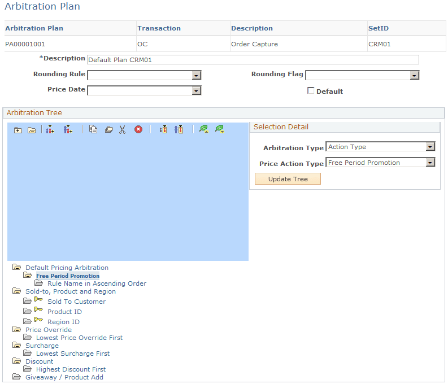
Task: Select the Sold To Customer tree node
Action: pyautogui.click(x=77, y=302)
